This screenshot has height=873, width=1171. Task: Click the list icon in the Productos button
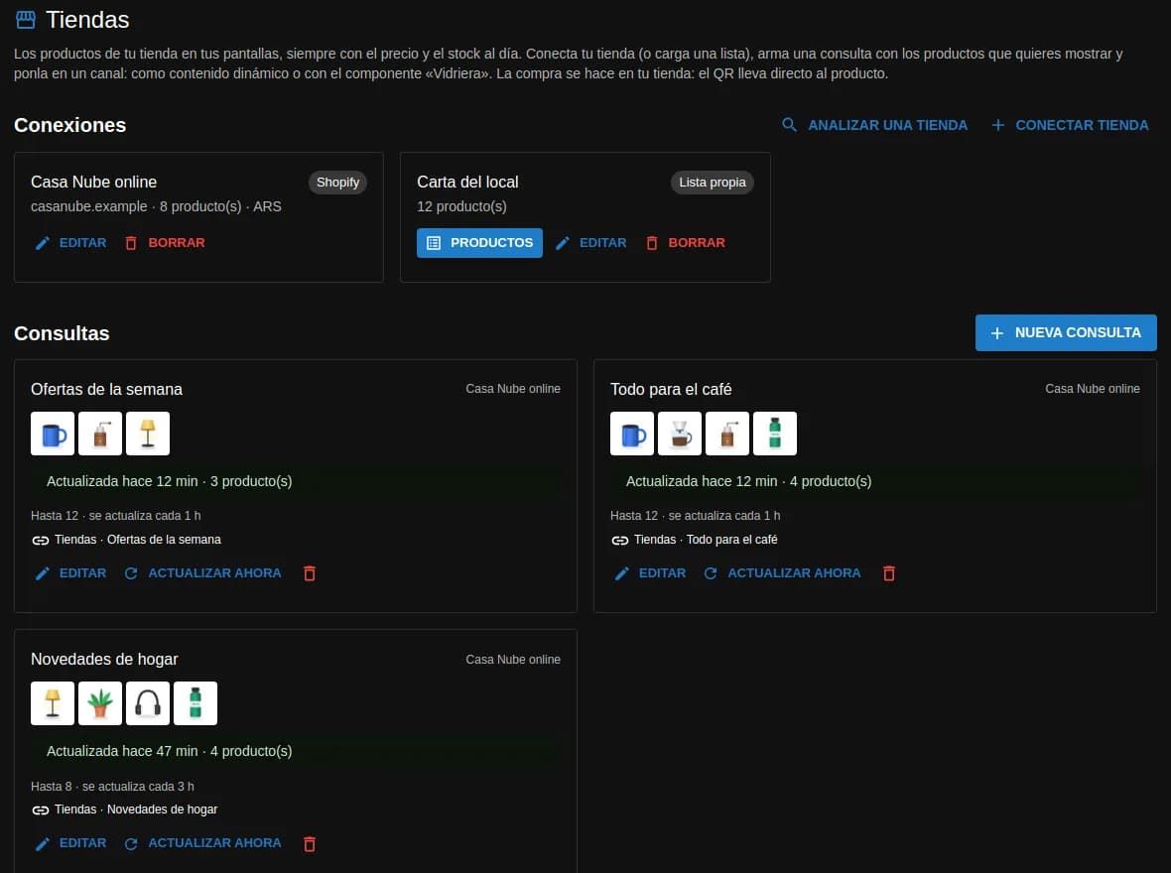(433, 243)
